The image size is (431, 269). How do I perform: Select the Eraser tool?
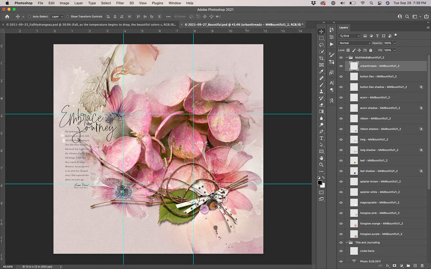[x=321, y=105]
